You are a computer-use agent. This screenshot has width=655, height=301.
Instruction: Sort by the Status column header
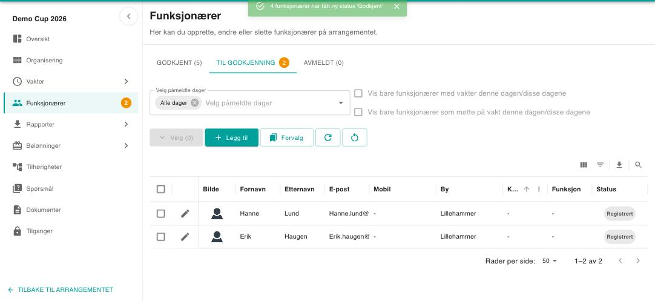coord(606,190)
